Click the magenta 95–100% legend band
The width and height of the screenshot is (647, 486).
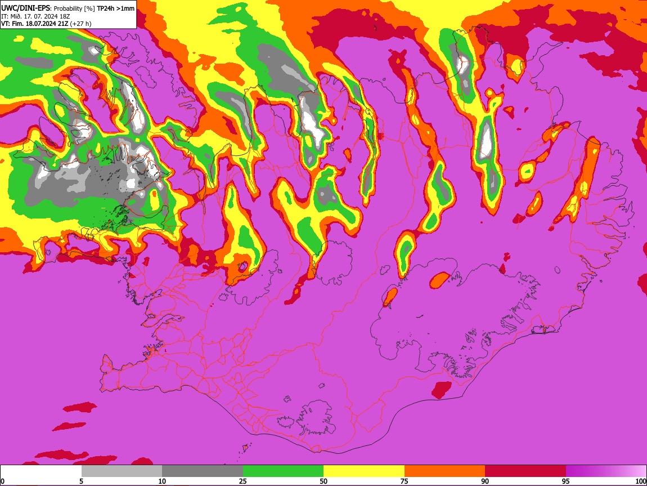pyautogui.click(x=606, y=471)
